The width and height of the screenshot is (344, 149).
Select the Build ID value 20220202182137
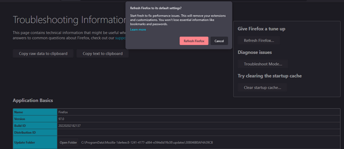[x=70, y=126]
